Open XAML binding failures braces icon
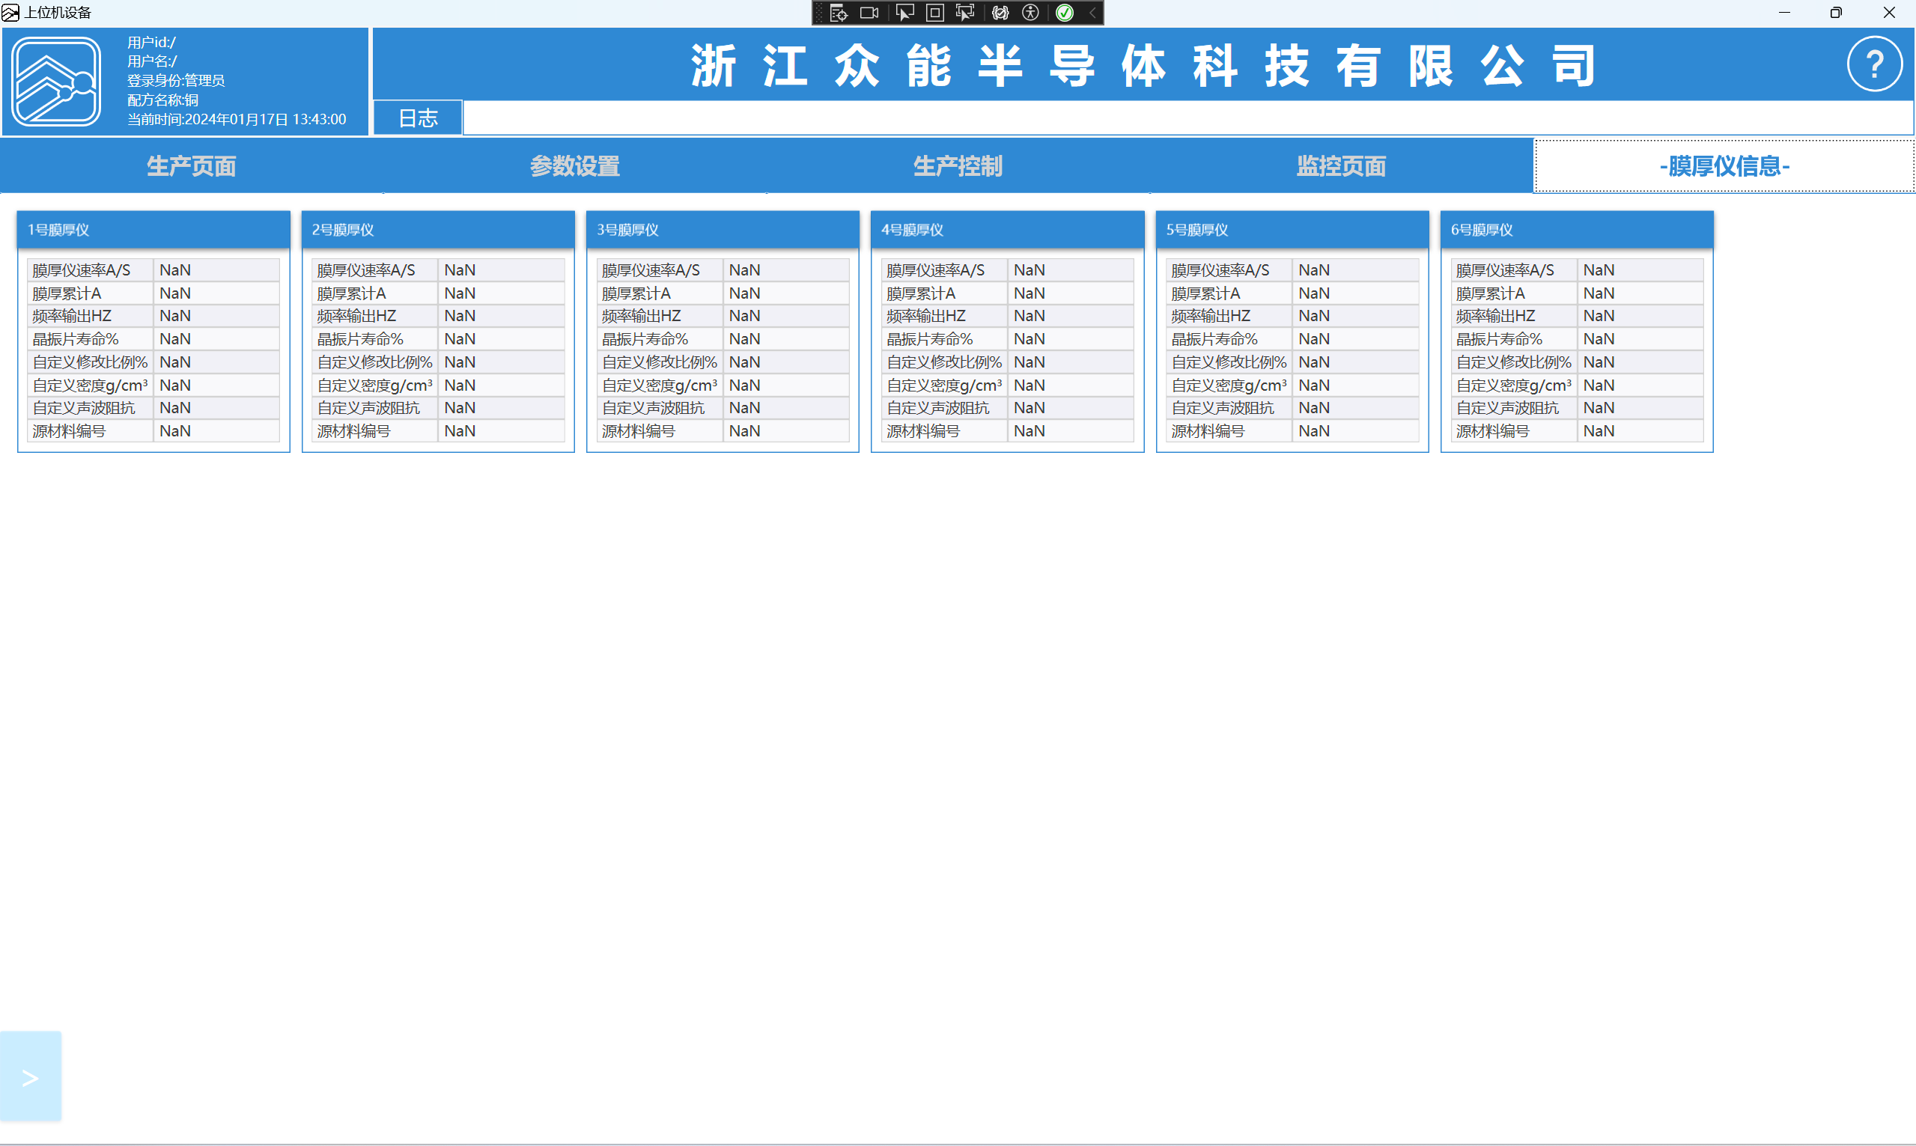Screen dimensions: 1916x1146 coord(1000,13)
